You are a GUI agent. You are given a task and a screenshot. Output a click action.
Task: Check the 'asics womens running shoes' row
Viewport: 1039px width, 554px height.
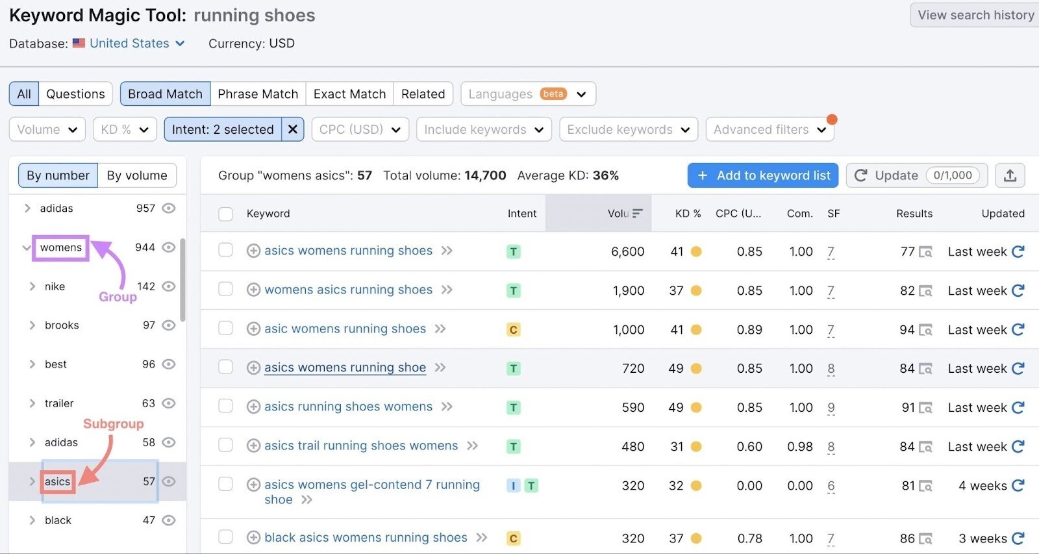225,250
